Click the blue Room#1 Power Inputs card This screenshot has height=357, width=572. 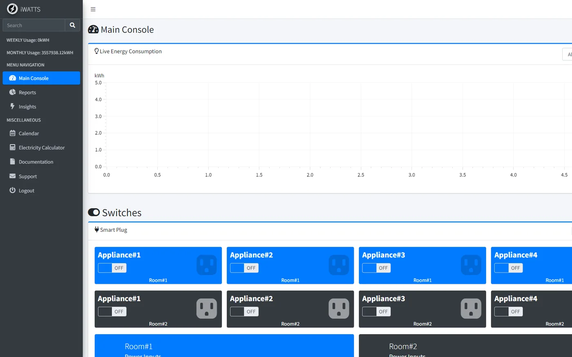click(x=224, y=346)
